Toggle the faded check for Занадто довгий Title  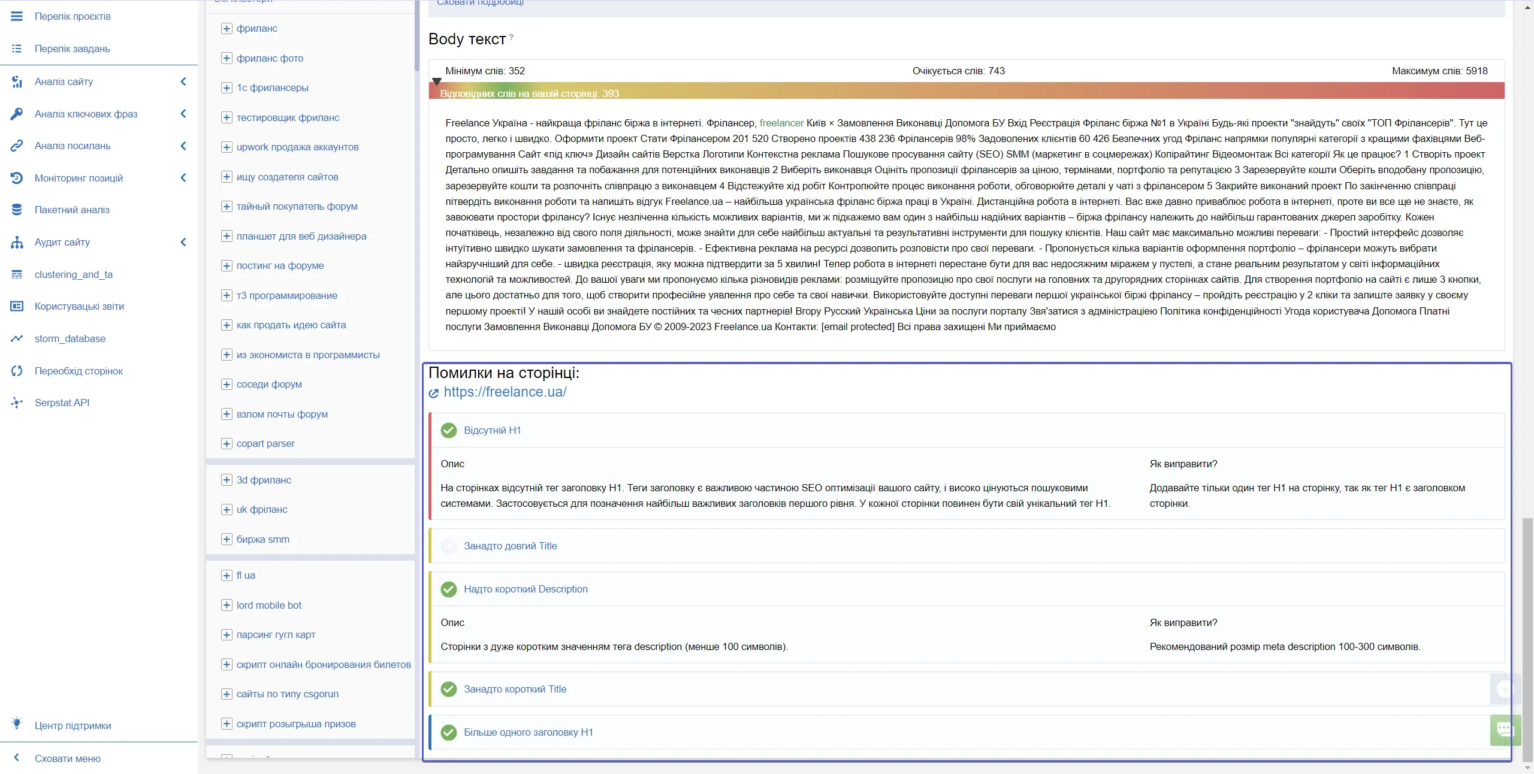449,546
